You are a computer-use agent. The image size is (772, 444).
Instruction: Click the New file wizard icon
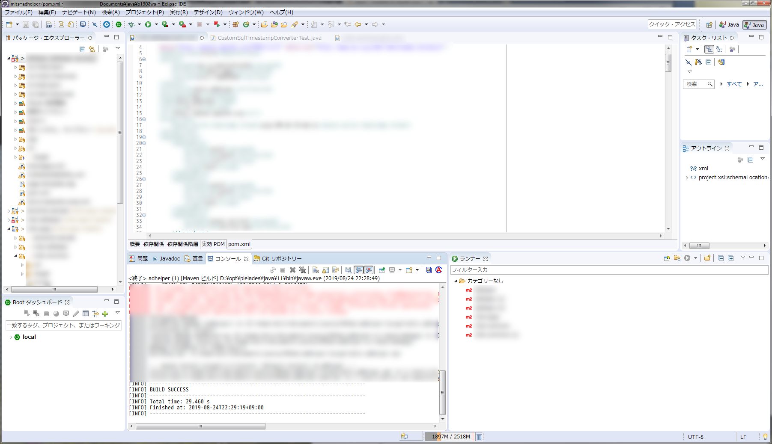point(9,24)
